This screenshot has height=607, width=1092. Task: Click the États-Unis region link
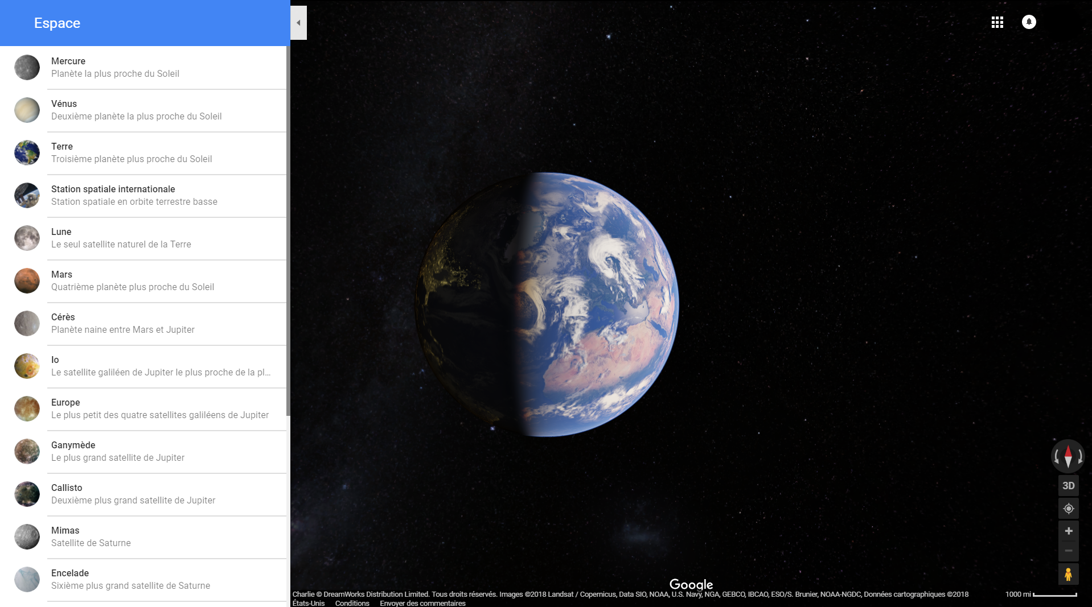(x=309, y=603)
